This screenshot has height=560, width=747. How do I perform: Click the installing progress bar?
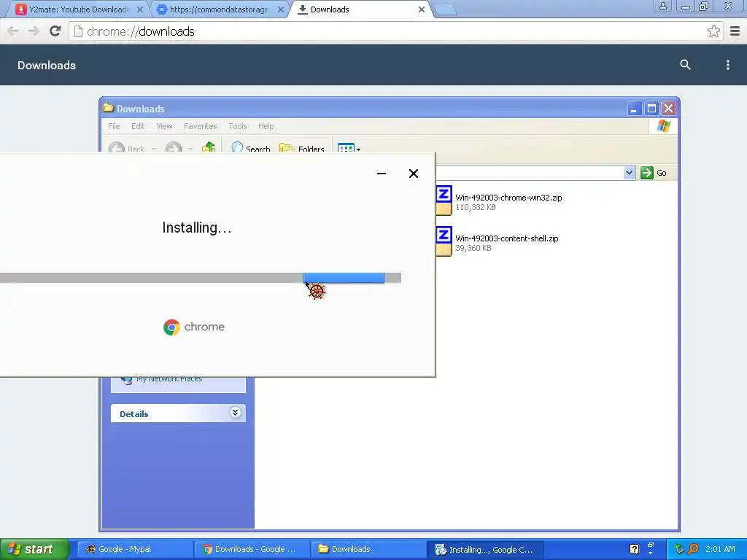[x=201, y=278]
